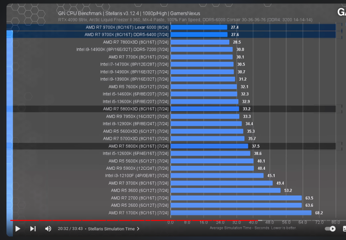
Task: Click the 45.1 result value
Action: tap(271, 176)
